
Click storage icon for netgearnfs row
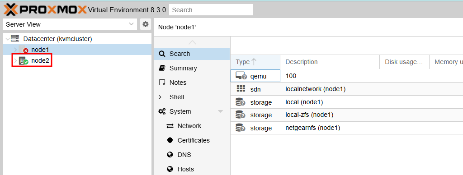pos(241,128)
